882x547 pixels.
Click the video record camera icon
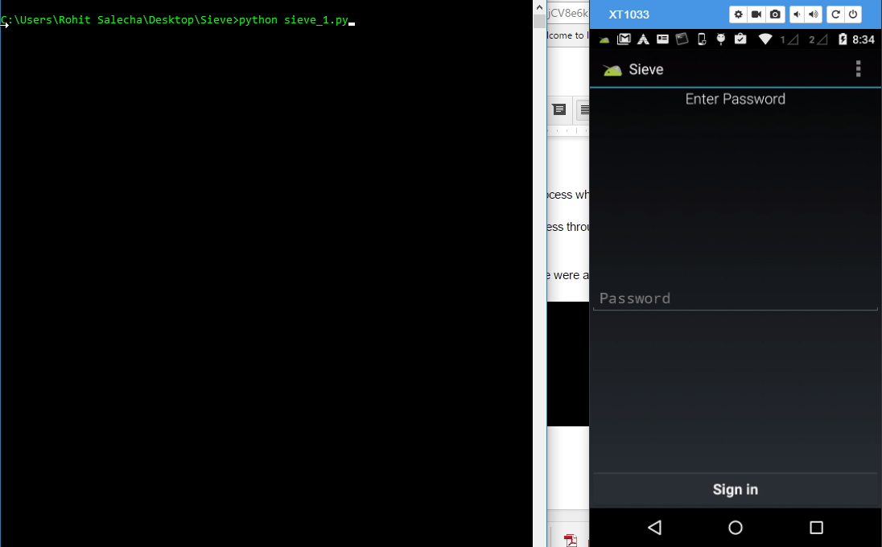[x=756, y=14]
